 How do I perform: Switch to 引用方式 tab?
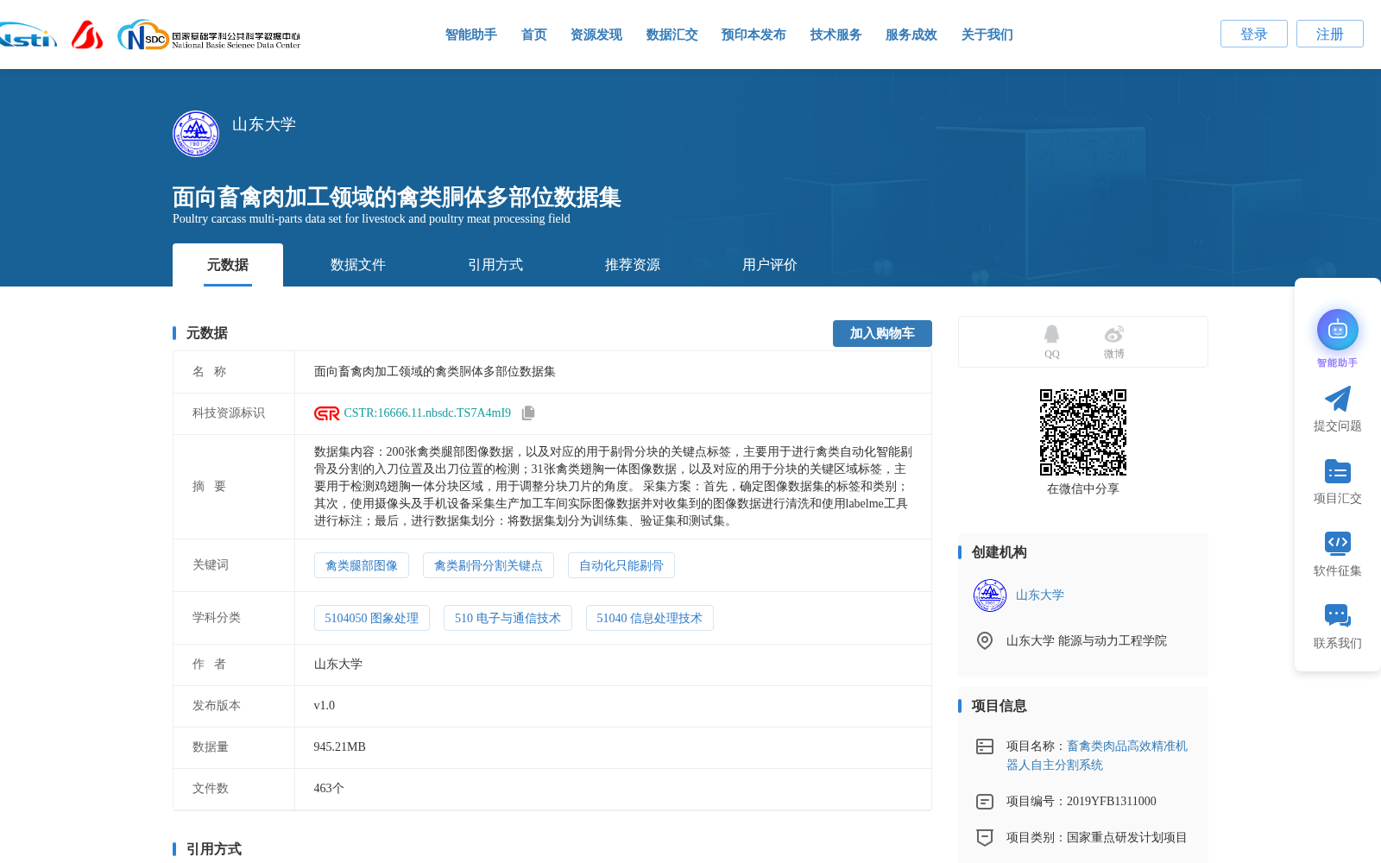[495, 265]
